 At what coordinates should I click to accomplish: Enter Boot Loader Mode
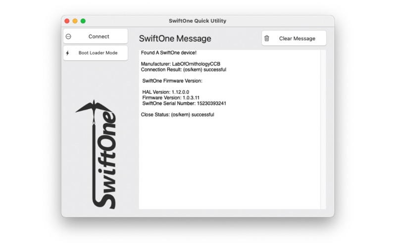pos(98,53)
